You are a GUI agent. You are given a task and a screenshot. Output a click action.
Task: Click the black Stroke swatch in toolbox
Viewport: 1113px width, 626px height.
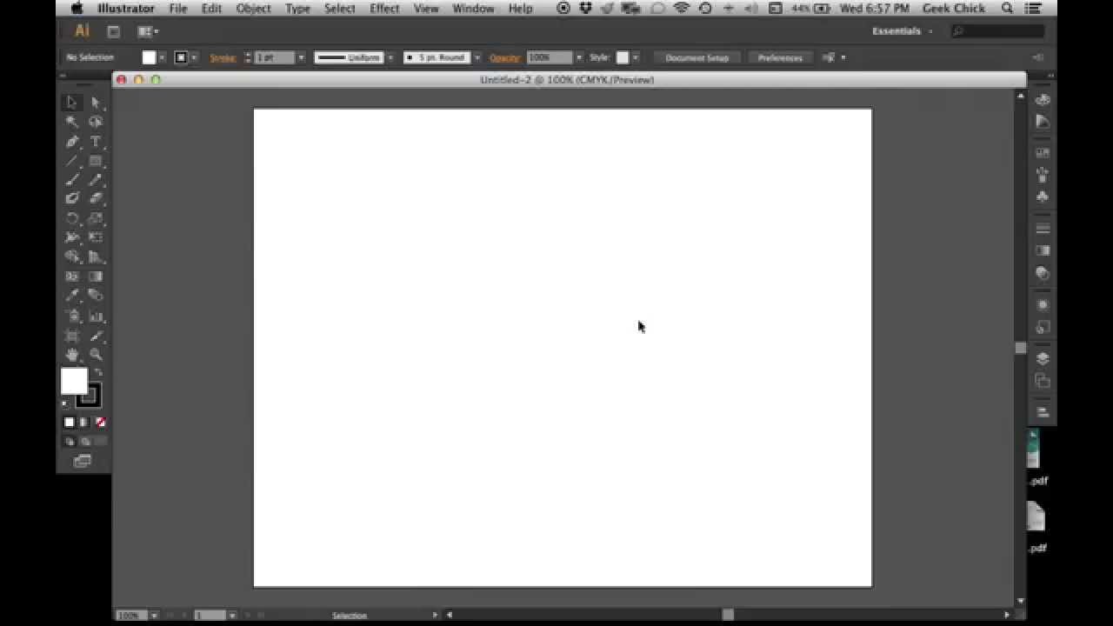coord(90,396)
